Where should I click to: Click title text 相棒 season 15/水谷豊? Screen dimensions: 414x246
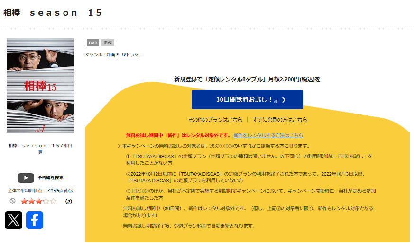(x=40, y=149)
